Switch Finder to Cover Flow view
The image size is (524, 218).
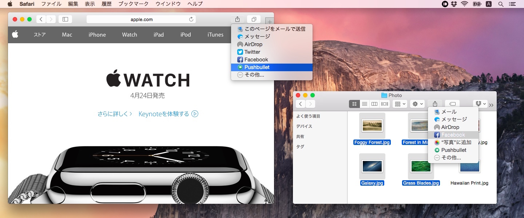coord(384,104)
